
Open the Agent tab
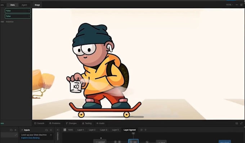(24, 5)
